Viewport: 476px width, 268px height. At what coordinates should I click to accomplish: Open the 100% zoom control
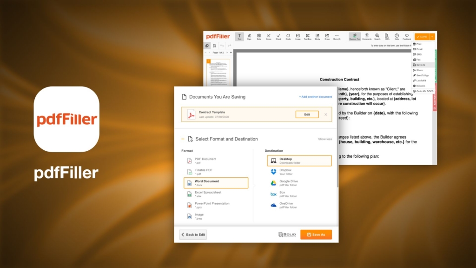point(387,37)
